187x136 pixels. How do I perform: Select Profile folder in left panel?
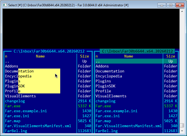point(13,91)
